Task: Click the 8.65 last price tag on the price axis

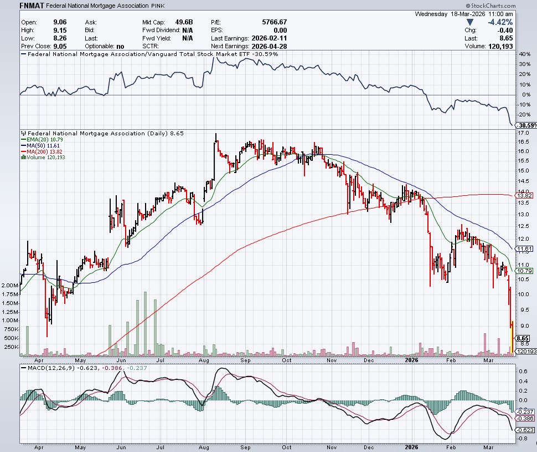Action: tap(523, 338)
